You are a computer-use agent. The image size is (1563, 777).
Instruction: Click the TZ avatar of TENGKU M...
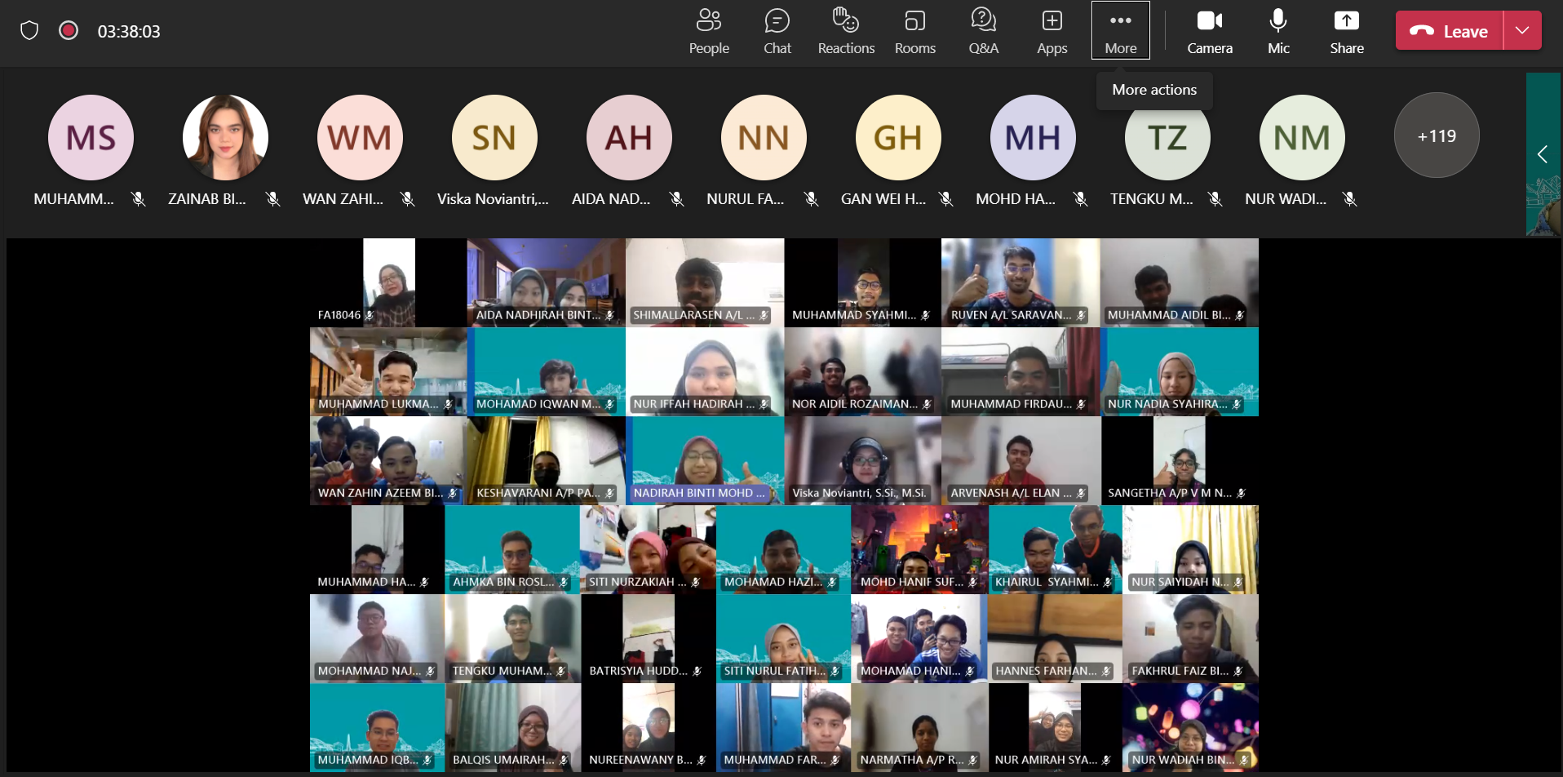coord(1167,137)
